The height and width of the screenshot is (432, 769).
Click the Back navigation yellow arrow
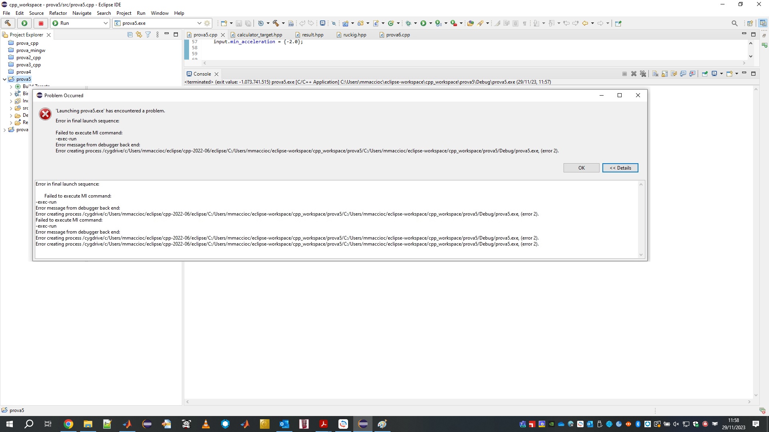click(585, 23)
